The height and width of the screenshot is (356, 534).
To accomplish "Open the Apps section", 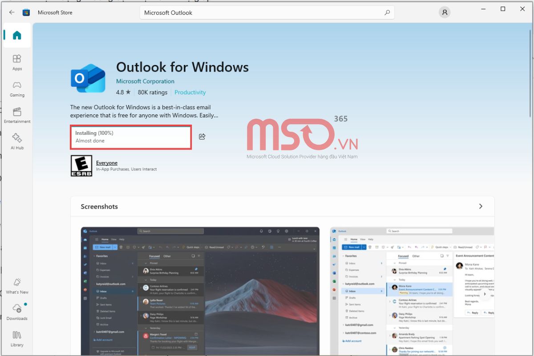I will pyautogui.click(x=17, y=62).
